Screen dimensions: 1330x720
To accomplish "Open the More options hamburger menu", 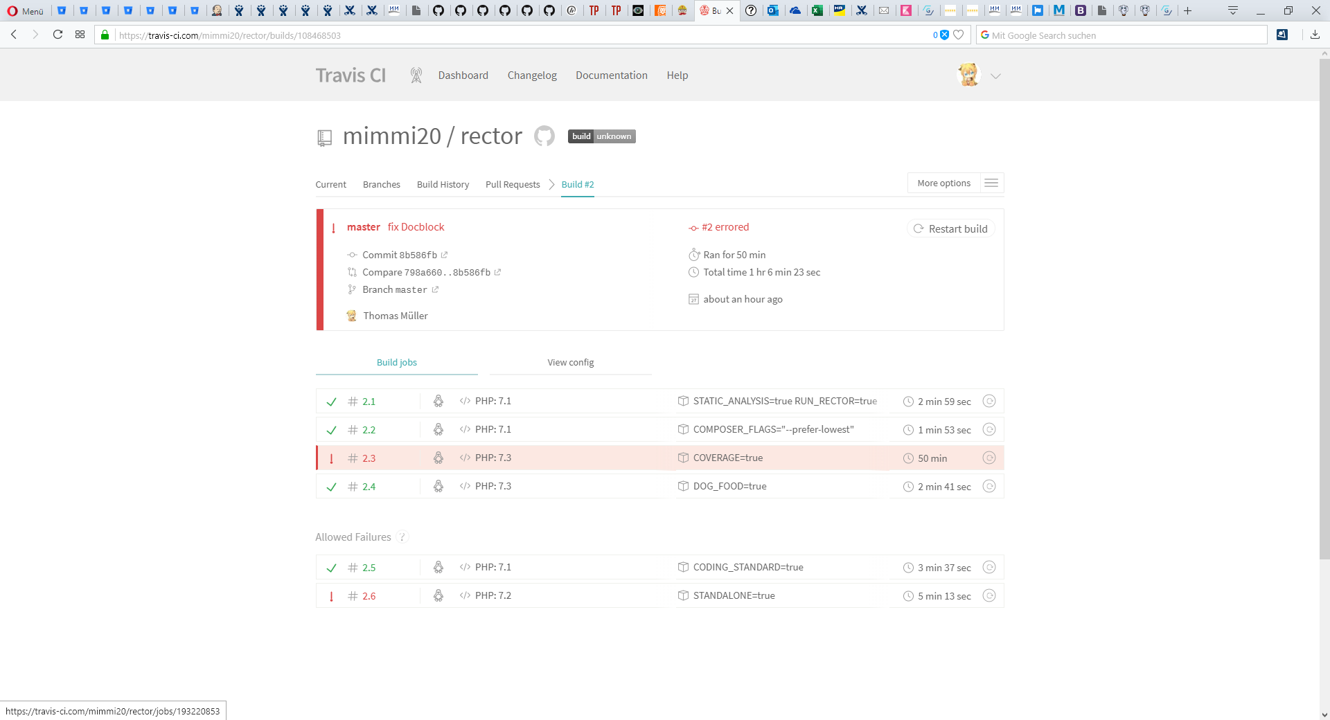I will (991, 183).
